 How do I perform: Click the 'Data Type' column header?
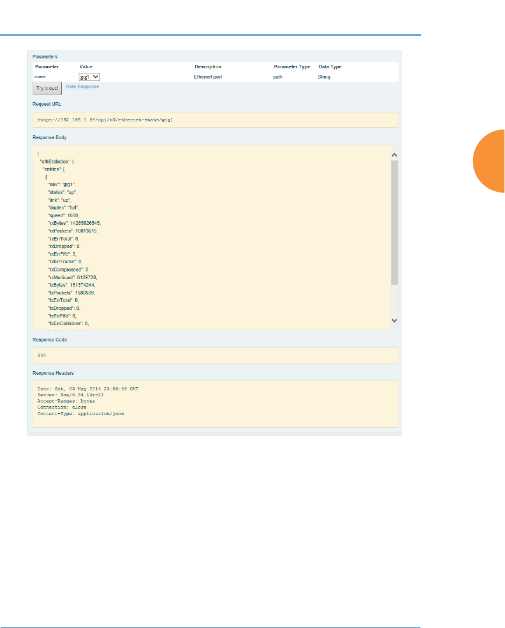pos(329,67)
